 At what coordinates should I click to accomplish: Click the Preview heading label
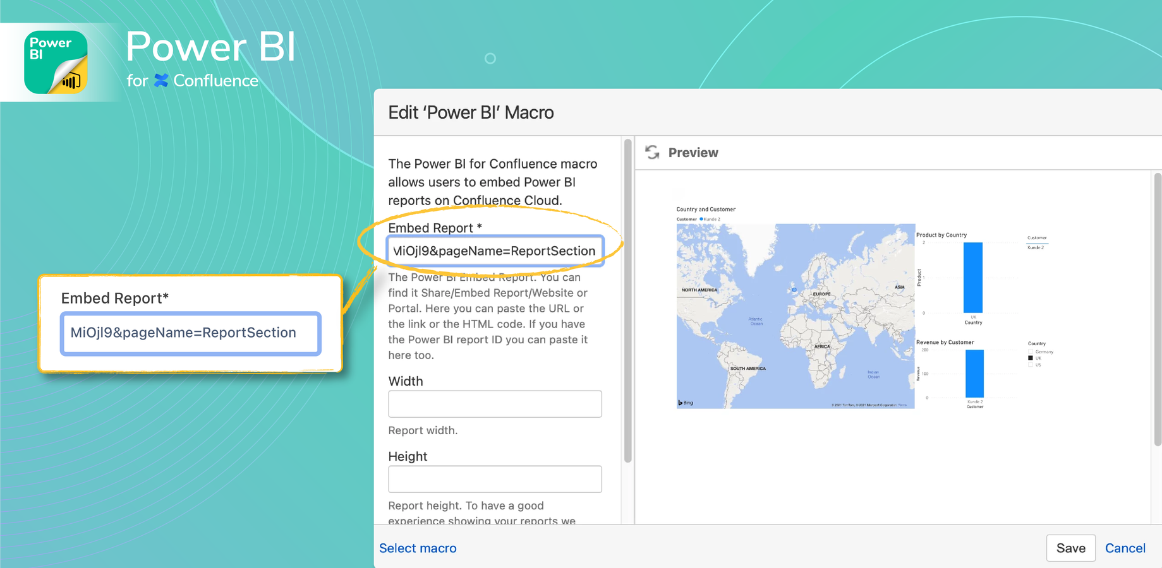point(693,153)
